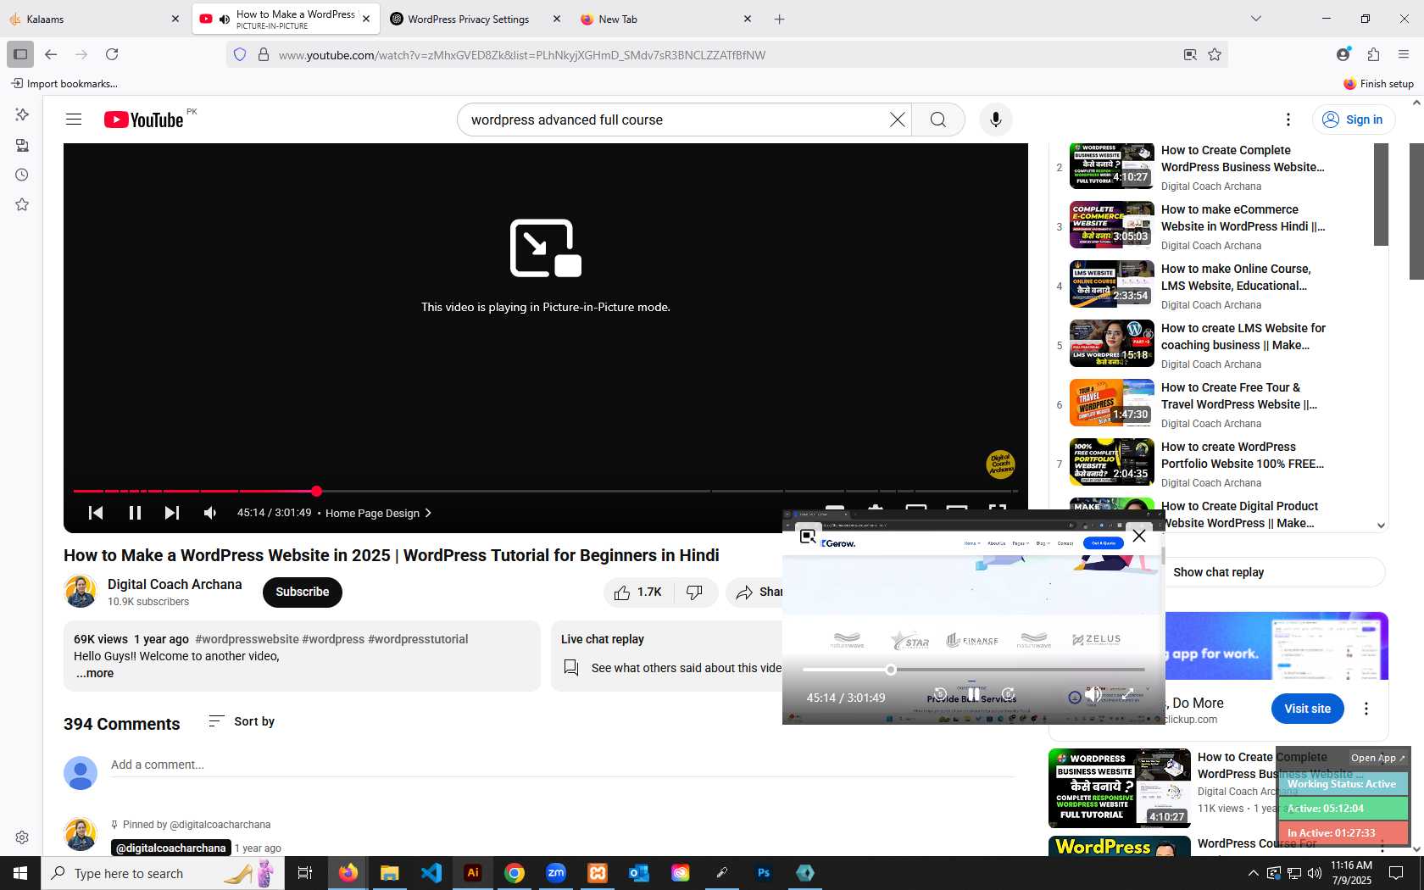Open ad options three-dot menu
Image resolution: width=1424 pixels, height=890 pixels.
tap(1366, 709)
